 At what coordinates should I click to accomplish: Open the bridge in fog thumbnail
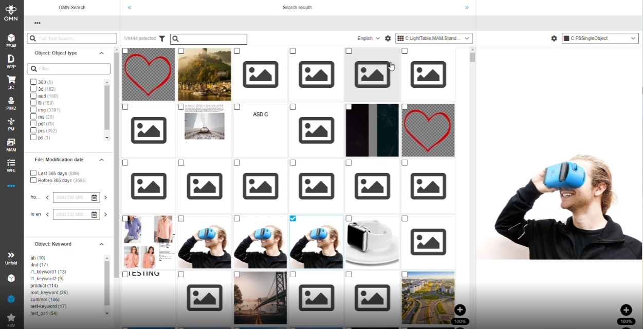click(260, 298)
